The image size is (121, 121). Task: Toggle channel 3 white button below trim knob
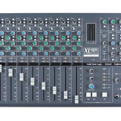pos(19,29)
